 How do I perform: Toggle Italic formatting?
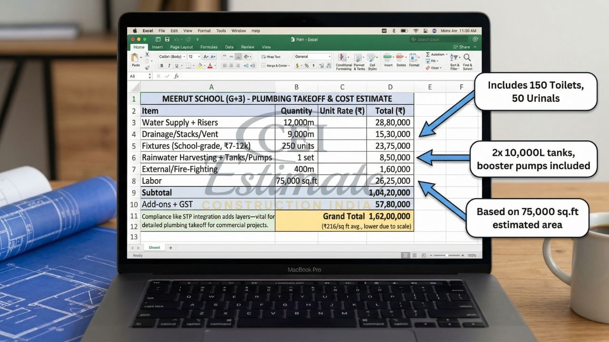[x=169, y=66]
